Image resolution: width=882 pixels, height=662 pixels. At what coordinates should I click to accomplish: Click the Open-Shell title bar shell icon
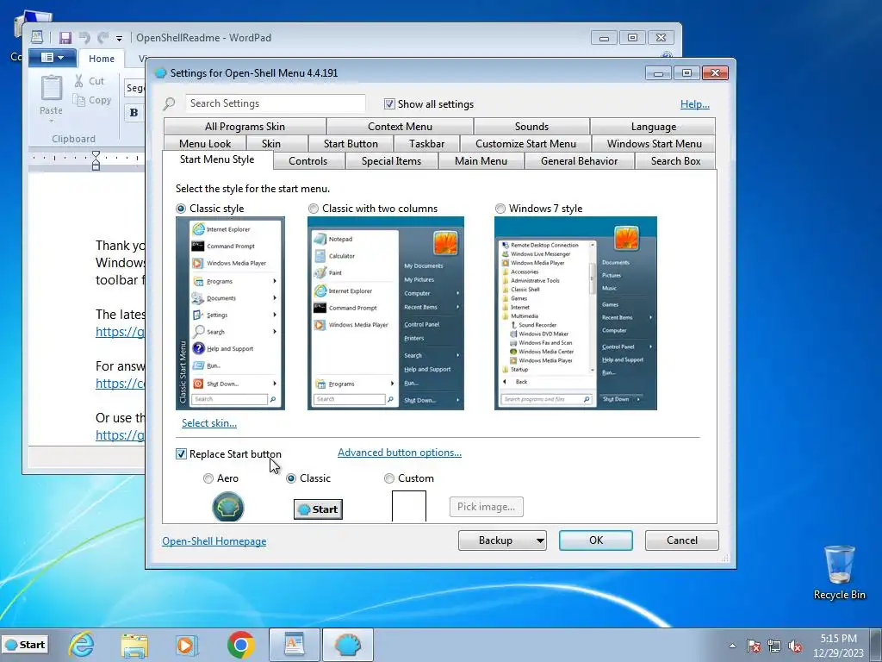(x=160, y=73)
